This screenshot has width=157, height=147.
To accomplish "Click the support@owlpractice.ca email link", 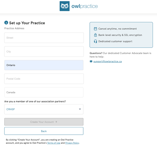I will (x=108, y=61).
